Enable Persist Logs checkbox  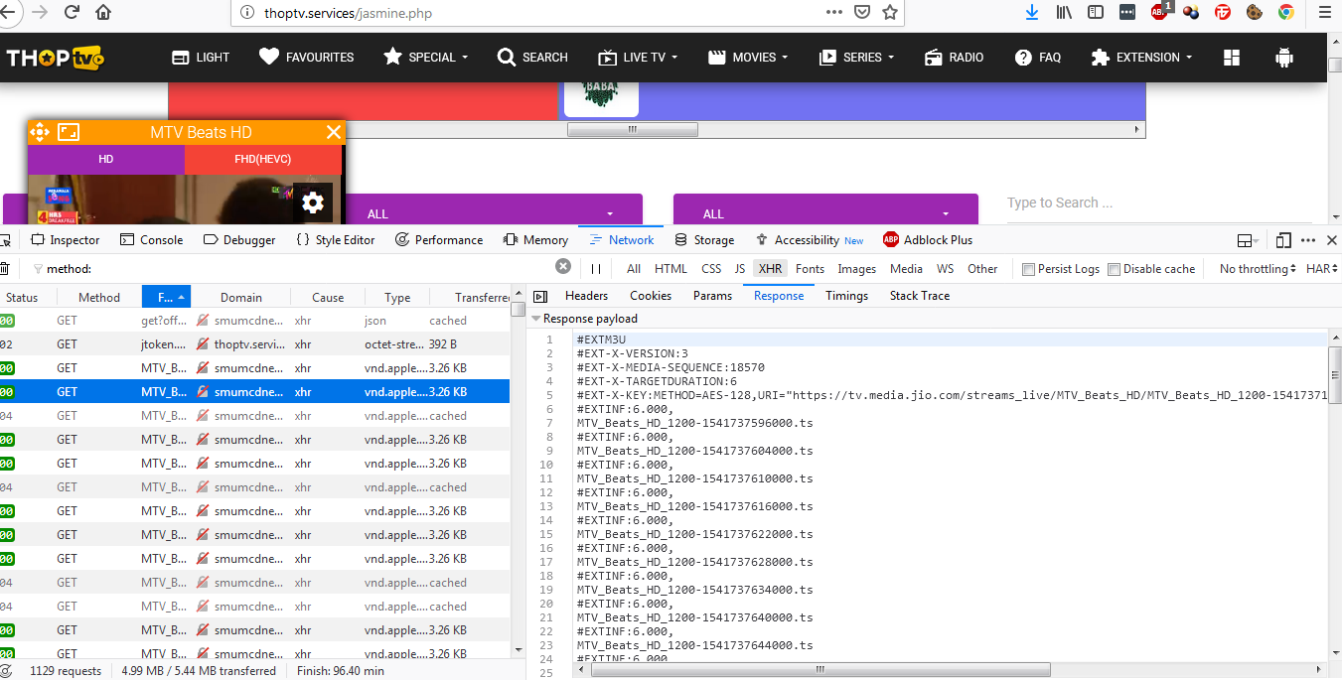[x=1028, y=269]
